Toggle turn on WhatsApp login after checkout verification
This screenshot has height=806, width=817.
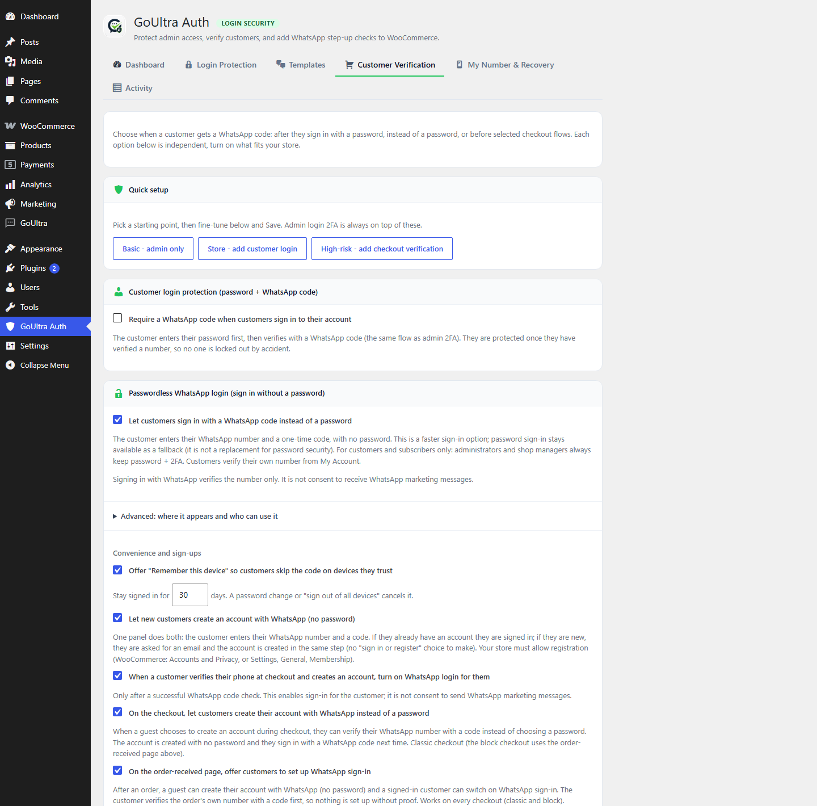click(117, 675)
